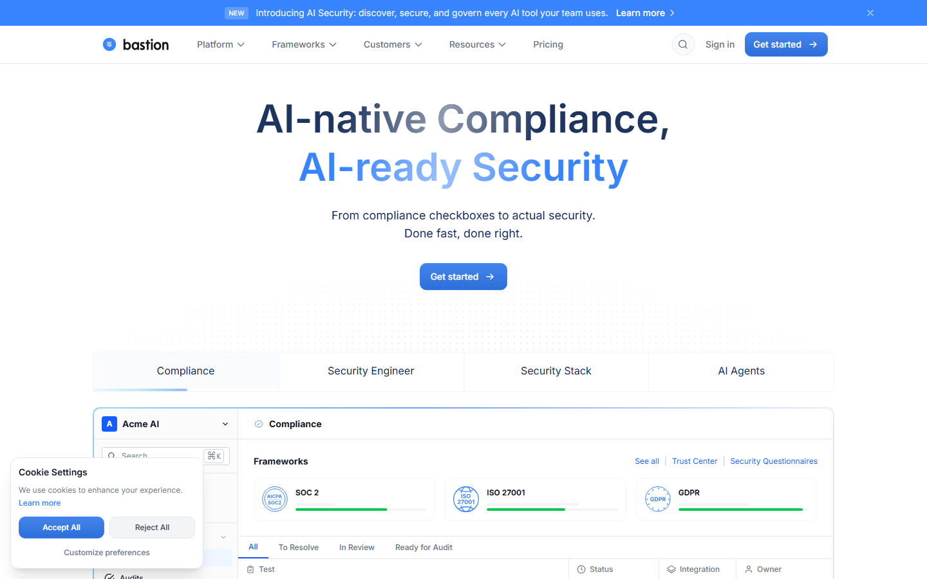The height and width of the screenshot is (579, 927).
Task: Switch to the Security Engineer tab
Action: point(371,371)
